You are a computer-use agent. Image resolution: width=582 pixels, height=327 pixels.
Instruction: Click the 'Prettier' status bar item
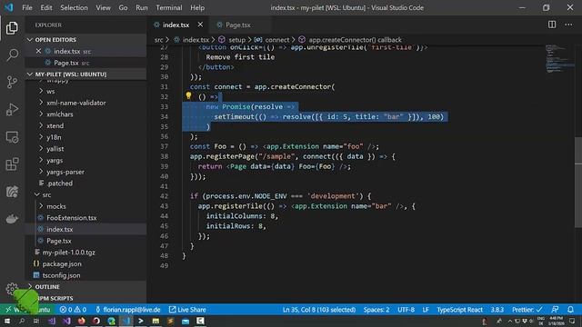pos(527,310)
